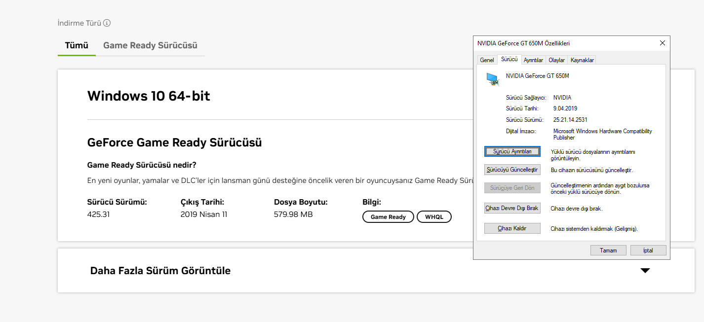Click the info icon beside İndirme Türü
The width and height of the screenshot is (704, 322).
(x=107, y=23)
